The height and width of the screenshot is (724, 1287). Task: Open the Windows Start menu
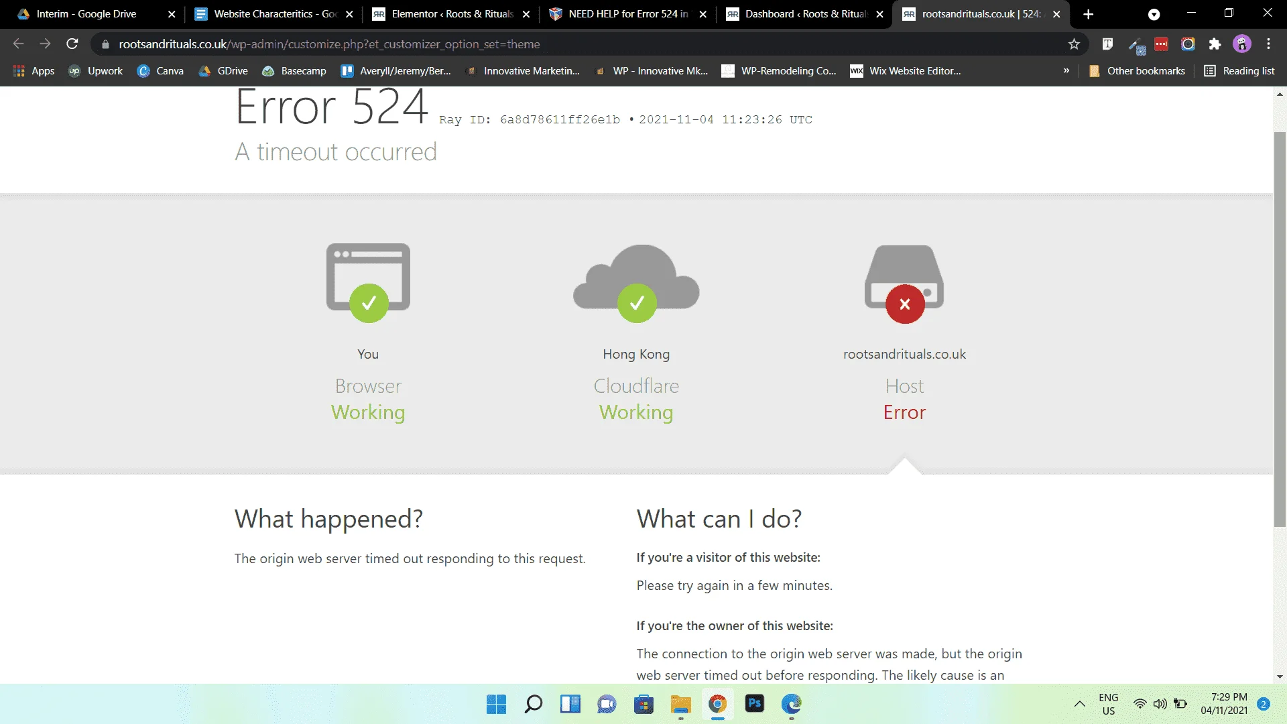(496, 704)
